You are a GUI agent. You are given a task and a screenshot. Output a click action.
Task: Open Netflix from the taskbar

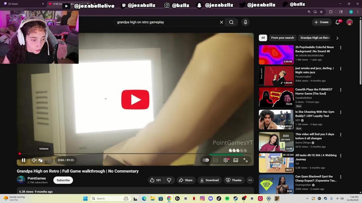[x=194, y=198]
